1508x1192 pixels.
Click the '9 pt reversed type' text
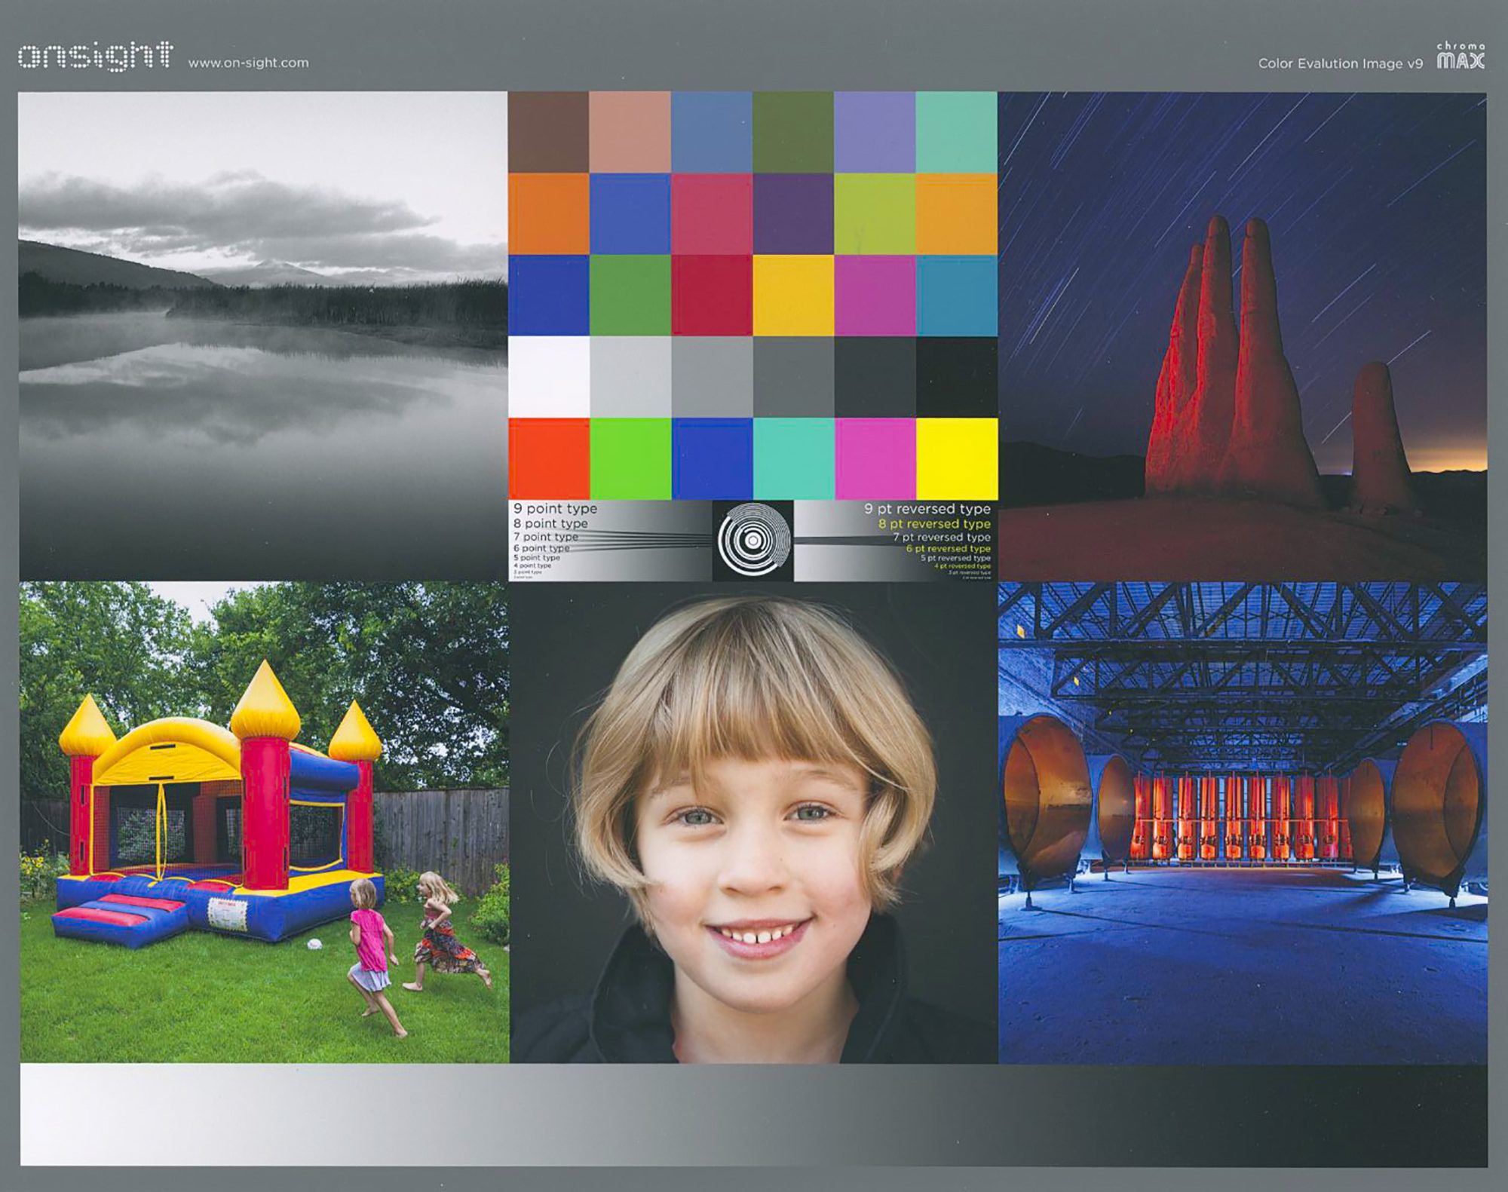tap(927, 509)
